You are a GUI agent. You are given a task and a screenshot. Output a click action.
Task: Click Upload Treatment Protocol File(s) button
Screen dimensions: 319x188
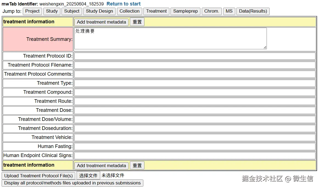[x=38, y=176]
